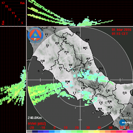The image size is (133, 133).
Task: Click the GR city marker
Action: [42, 63]
